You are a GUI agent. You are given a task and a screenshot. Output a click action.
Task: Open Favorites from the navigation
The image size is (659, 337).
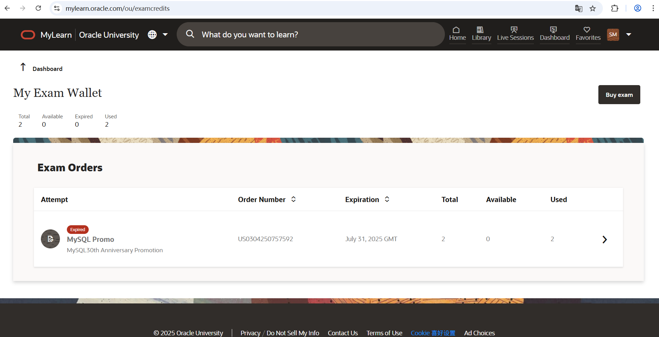(588, 34)
